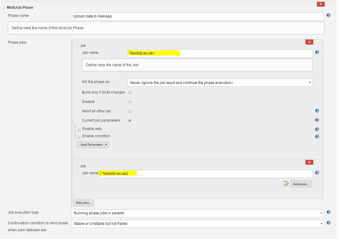Open the Job execution type dropdown
338x239 pixels.
pos(197,213)
